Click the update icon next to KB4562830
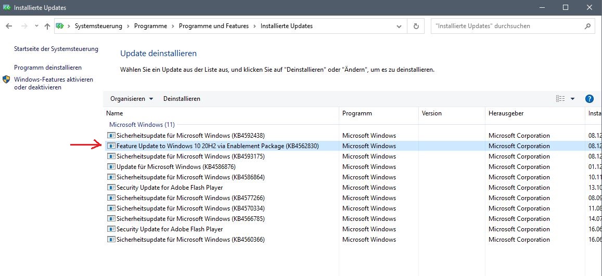The height and width of the screenshot is (276, 602). click(x=111, y=146)
